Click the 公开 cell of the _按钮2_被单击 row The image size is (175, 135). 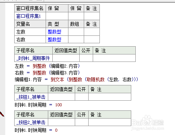(82, 122)
